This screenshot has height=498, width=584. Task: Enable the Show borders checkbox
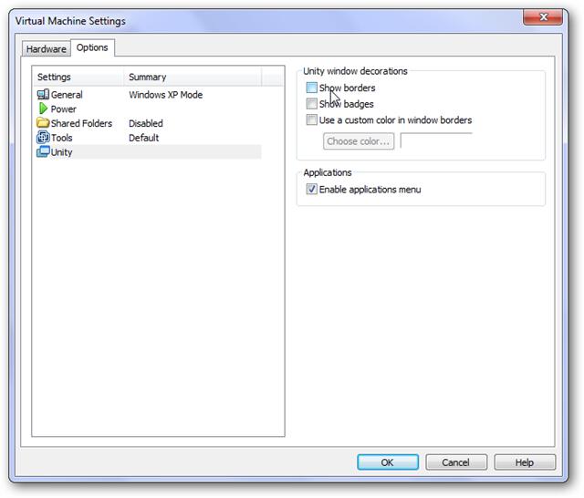point(312,88)
